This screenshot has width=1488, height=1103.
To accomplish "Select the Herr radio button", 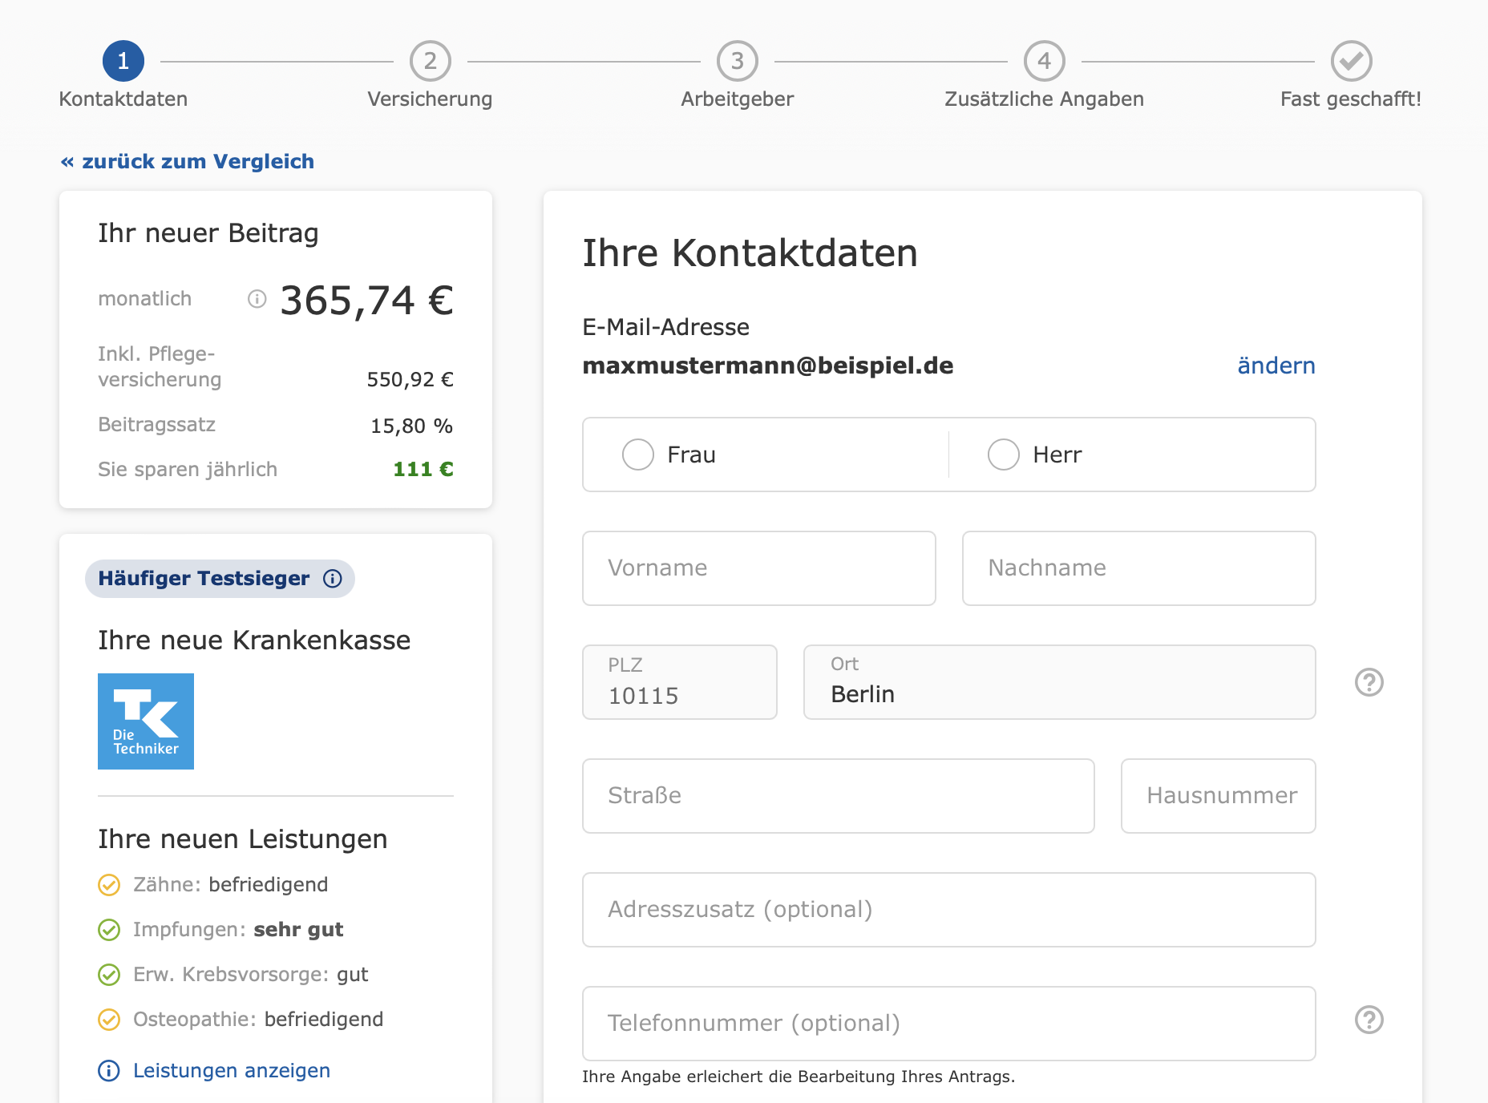I will pyautogui.click(x=1004, y=455).
